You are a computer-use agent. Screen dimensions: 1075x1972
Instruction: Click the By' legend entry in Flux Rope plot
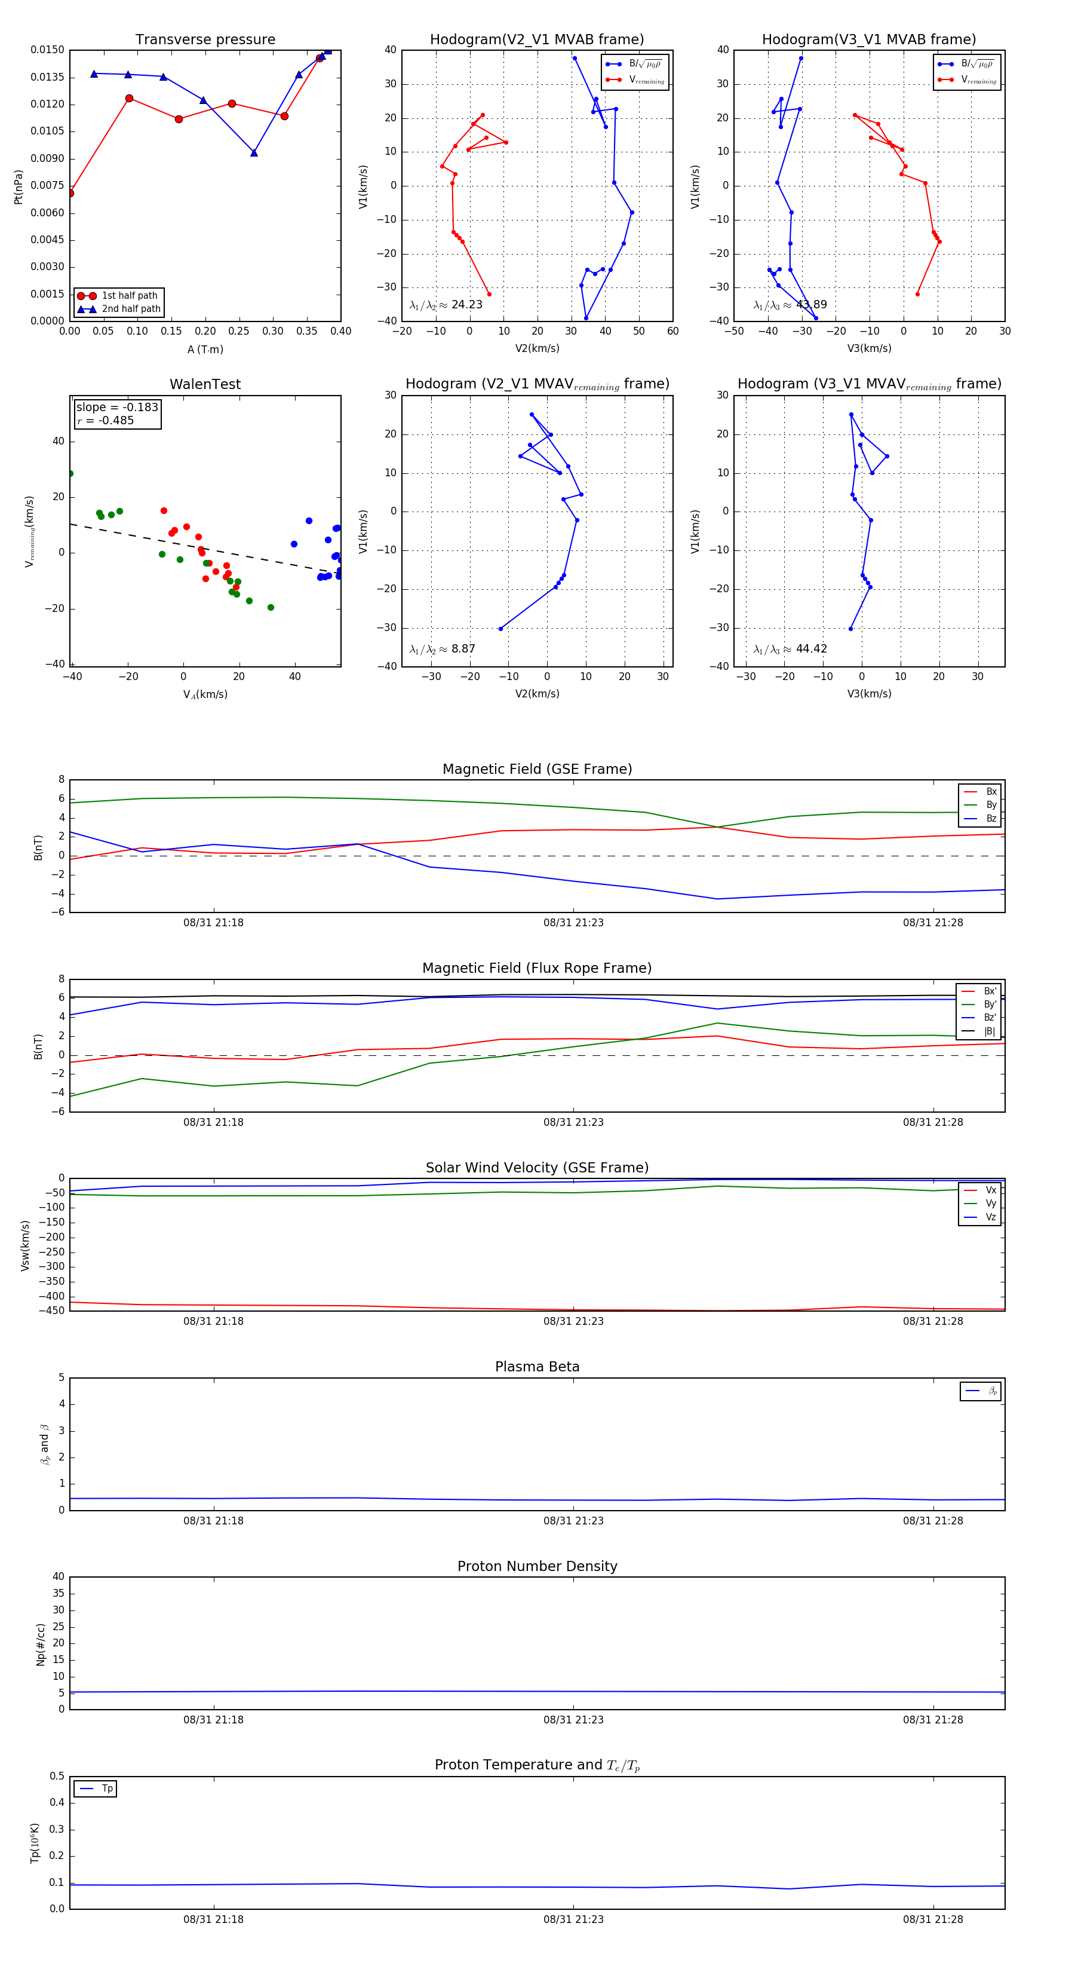[979, 1005]
